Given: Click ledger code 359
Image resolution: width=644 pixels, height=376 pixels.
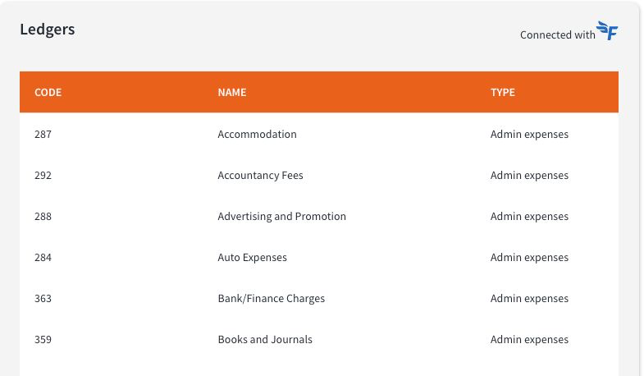Looking at the screenshot, I should tap(43, 339).
